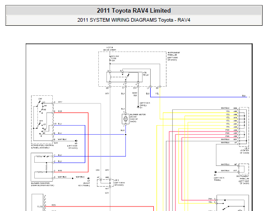This screenshot has height=211, width=272.
Task: Click 'BLU' at pin 10 of integration control
Action: (x=60, y=124)
